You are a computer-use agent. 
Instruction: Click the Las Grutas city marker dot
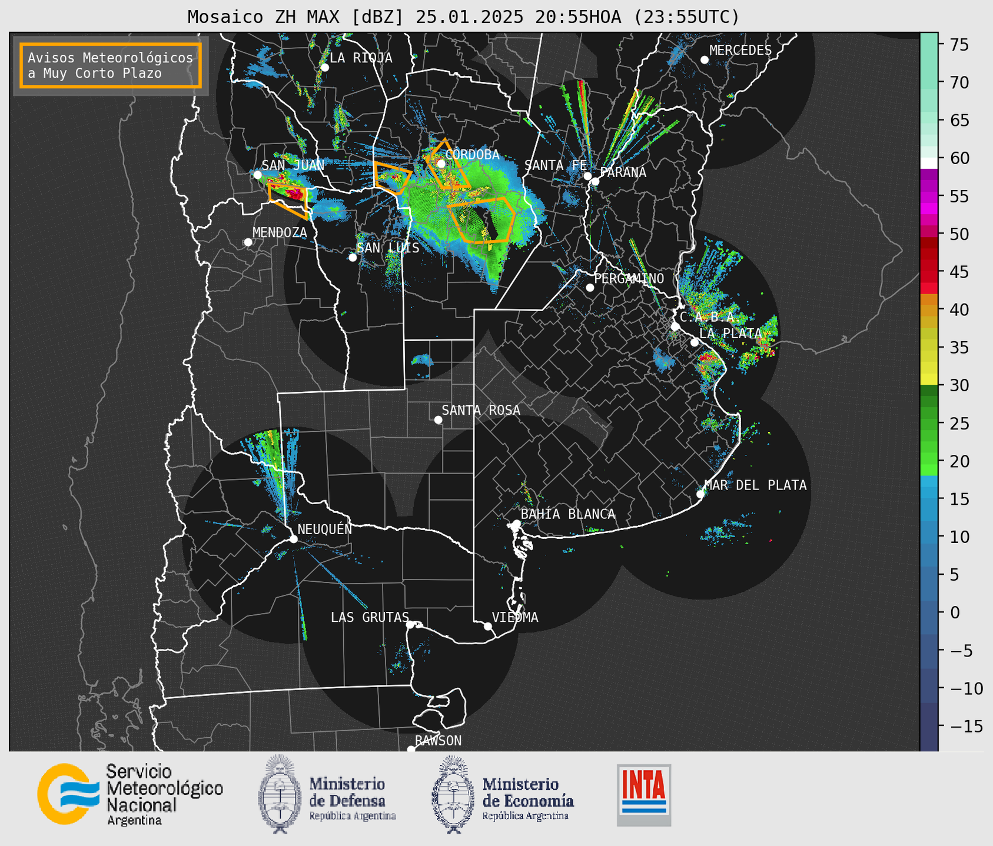(x=410, y=624)
